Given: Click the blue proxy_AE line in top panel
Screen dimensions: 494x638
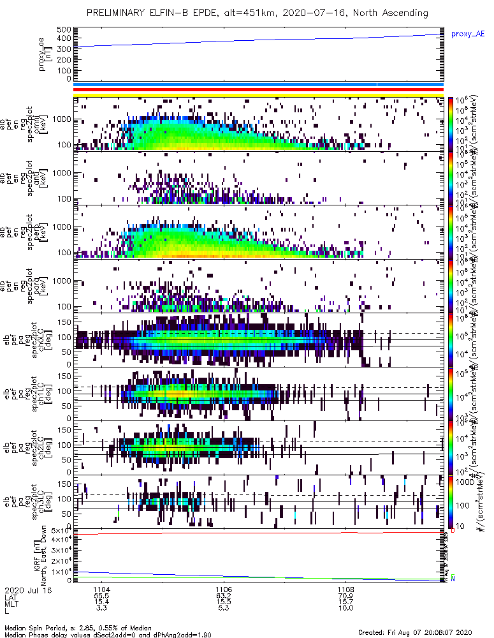Looking at the screenshot, I should (x=258, y=41).
